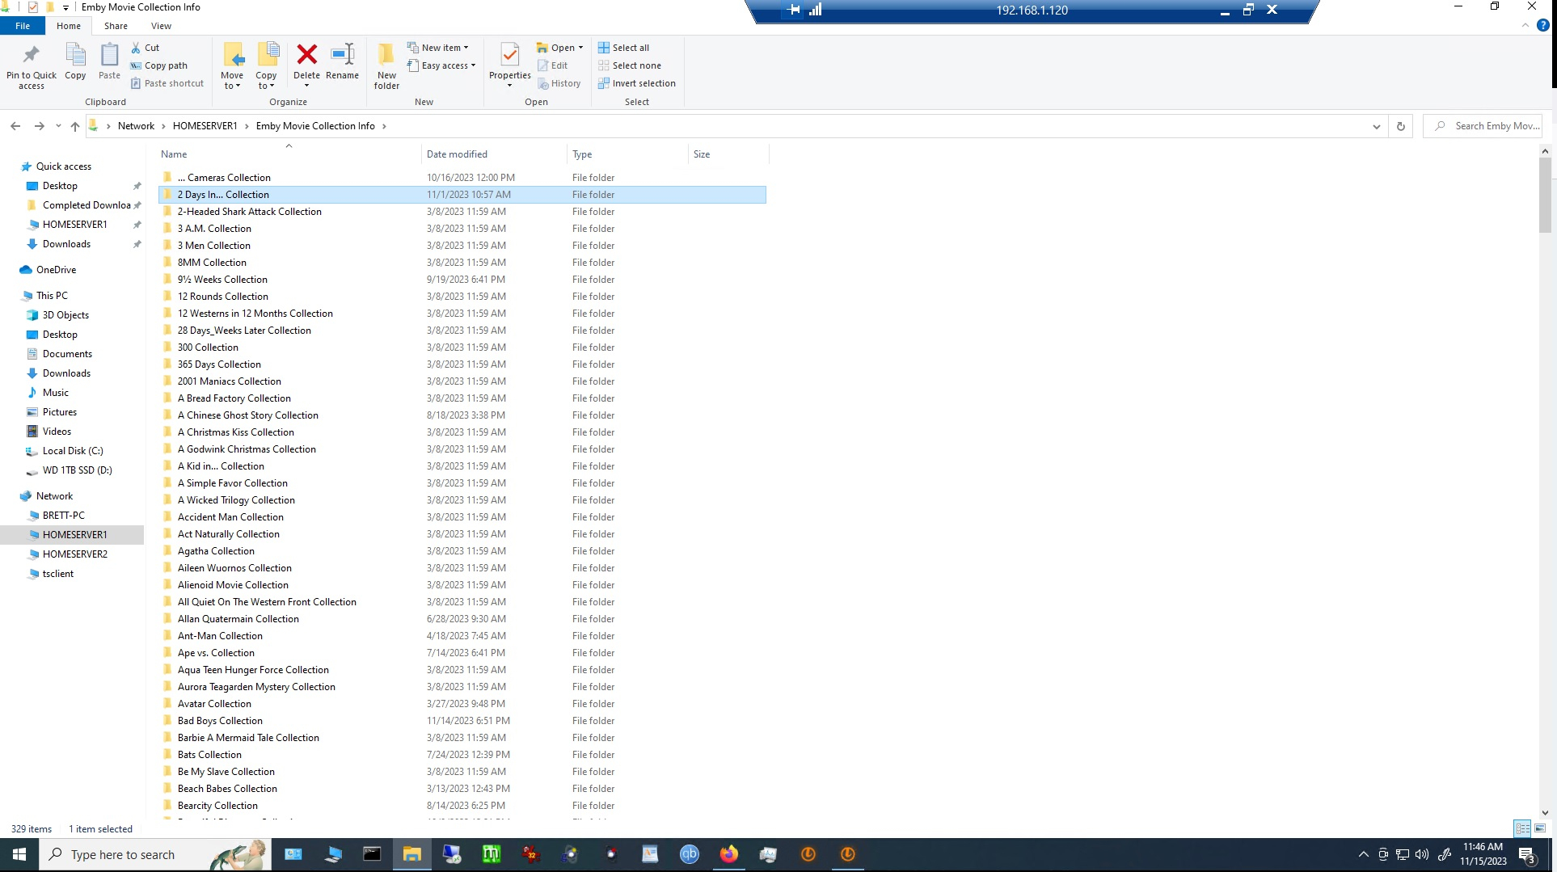The height and width of the screenshot is (872, 1557).
Task: Pin selected item to Quick access
Action: pos(31,65)
